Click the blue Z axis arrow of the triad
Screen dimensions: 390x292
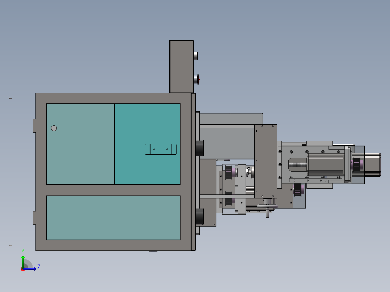coord(30,269)
